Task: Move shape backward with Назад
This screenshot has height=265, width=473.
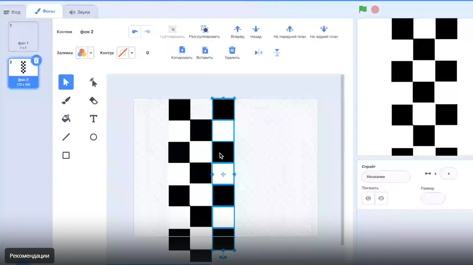Action: [256, 32]
